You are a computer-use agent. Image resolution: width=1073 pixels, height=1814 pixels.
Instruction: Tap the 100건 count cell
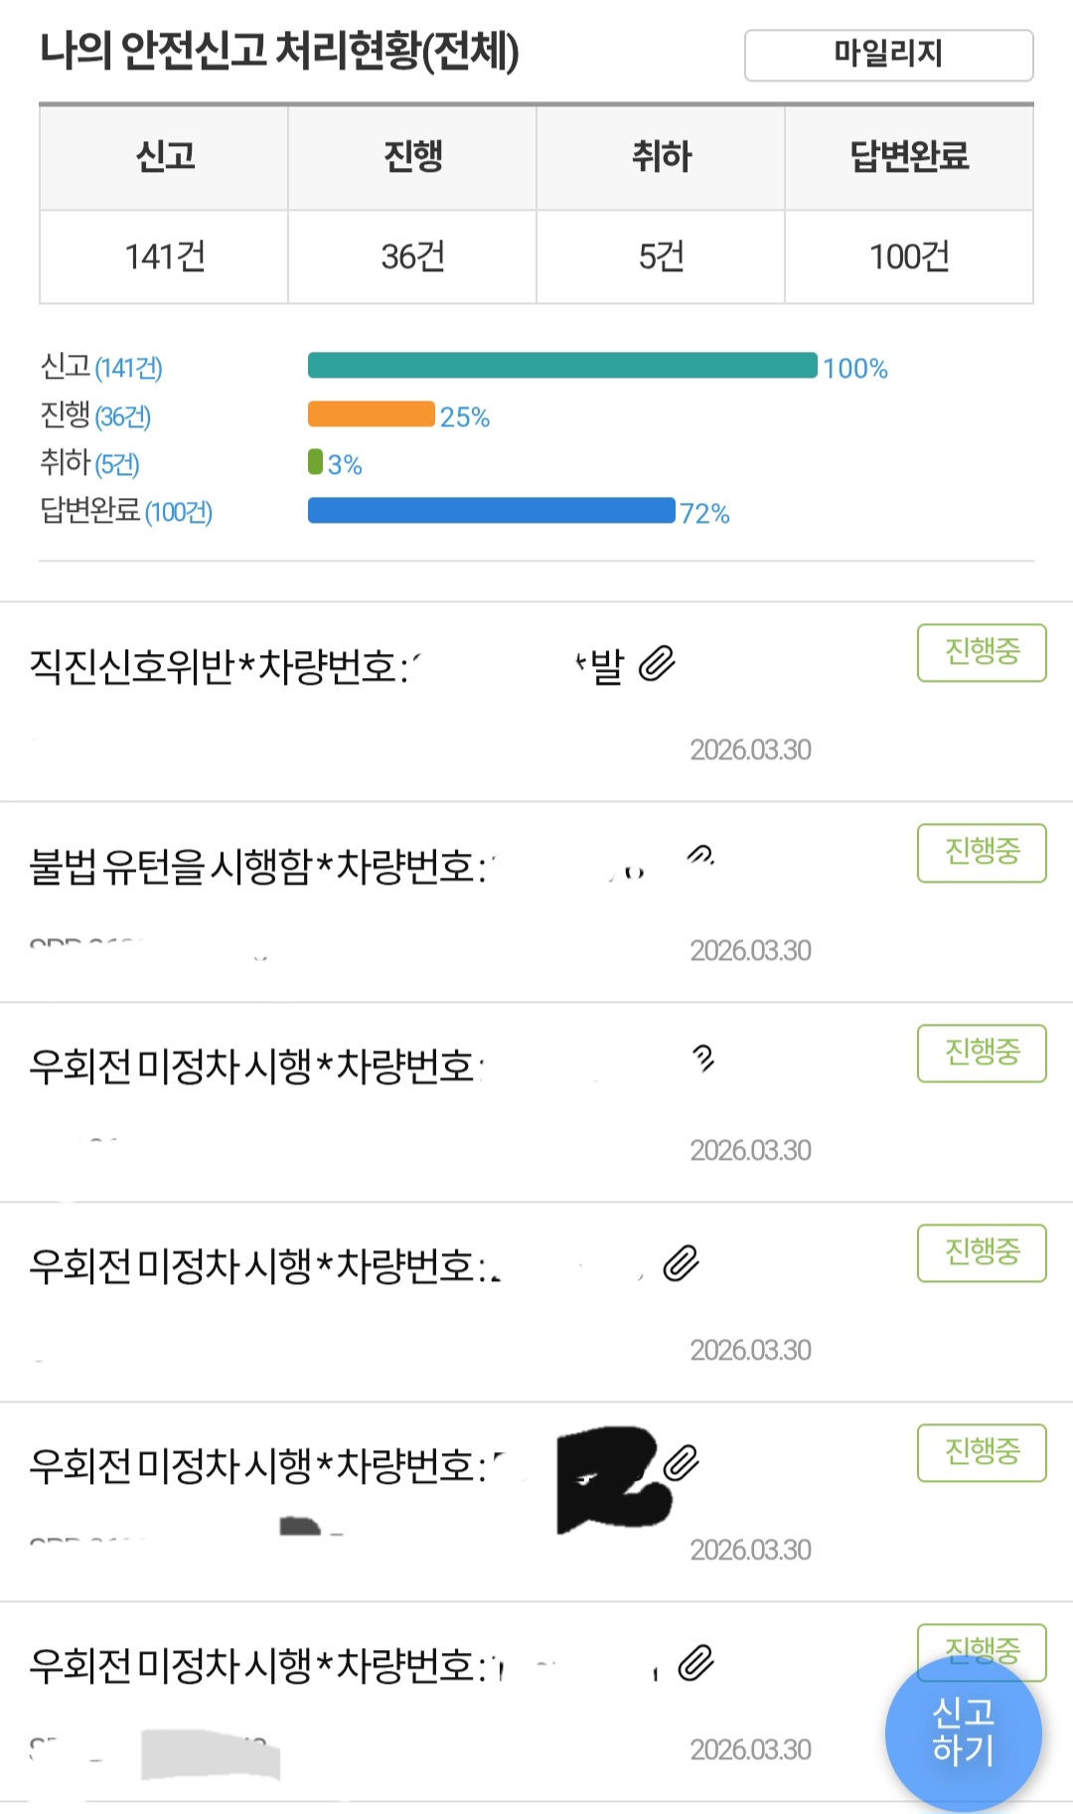click(x=909, y=256)
